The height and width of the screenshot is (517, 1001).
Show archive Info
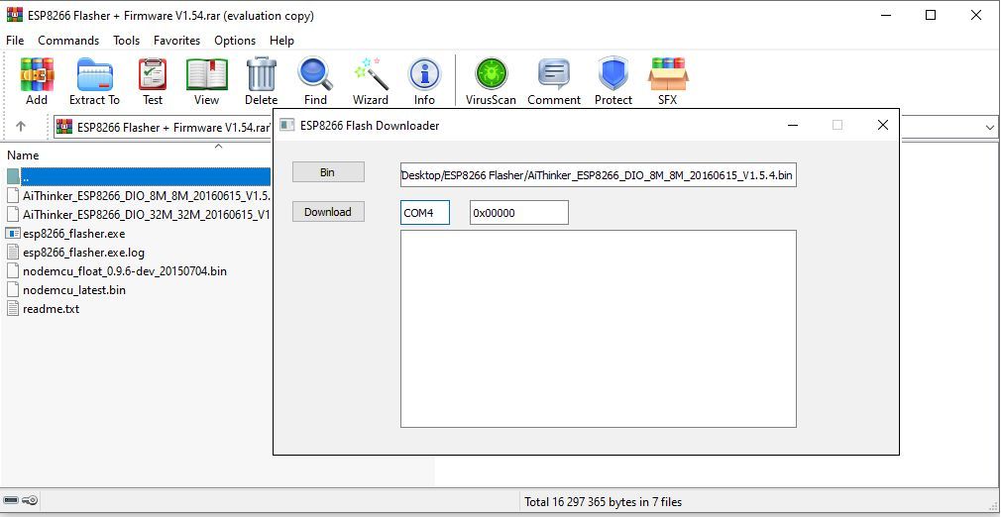coord(424,81)
